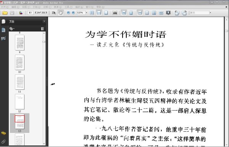Image resolution: width=229 pixels, height=147 pixels.
Task: Delete selected page with trash icon
Action: 42,29
